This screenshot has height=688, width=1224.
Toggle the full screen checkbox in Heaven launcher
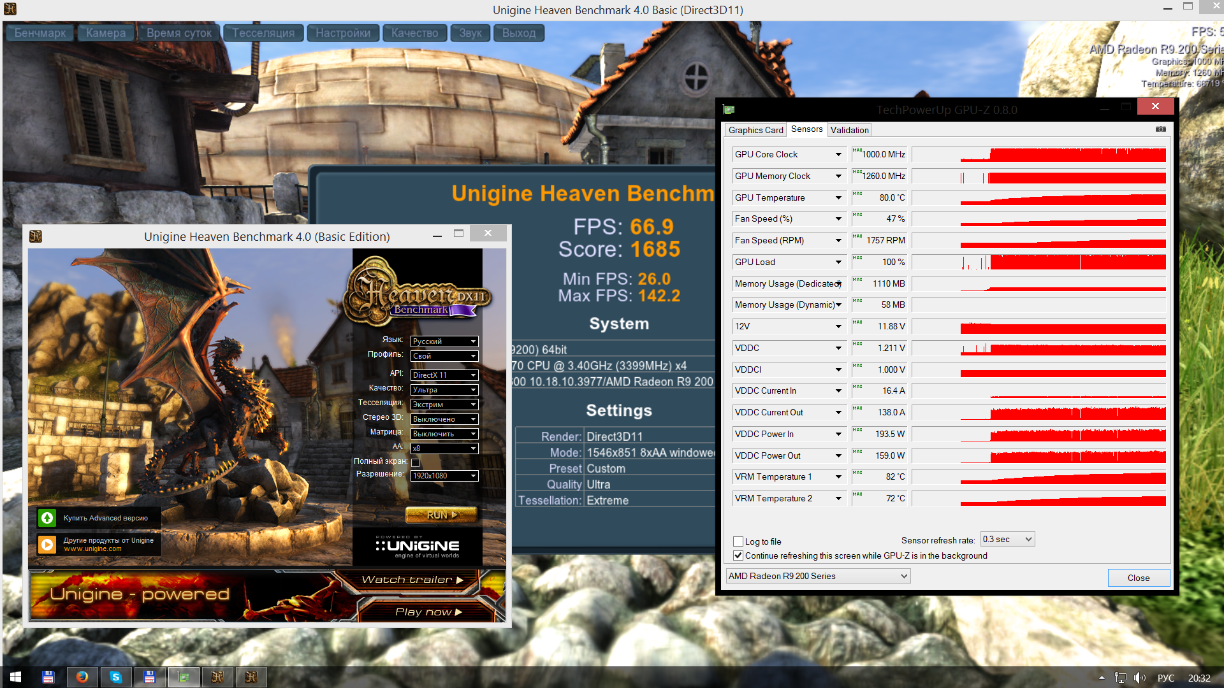415,462
